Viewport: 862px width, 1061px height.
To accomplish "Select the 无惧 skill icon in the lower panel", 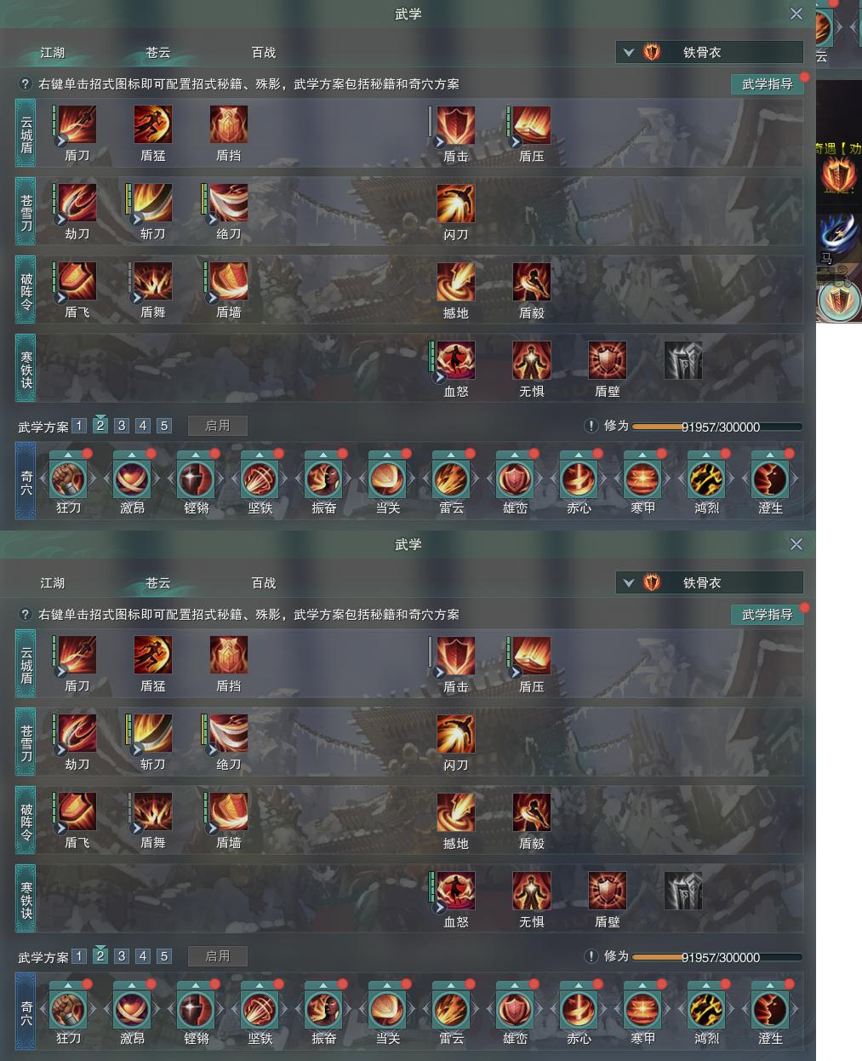I will tap(532, 891).
